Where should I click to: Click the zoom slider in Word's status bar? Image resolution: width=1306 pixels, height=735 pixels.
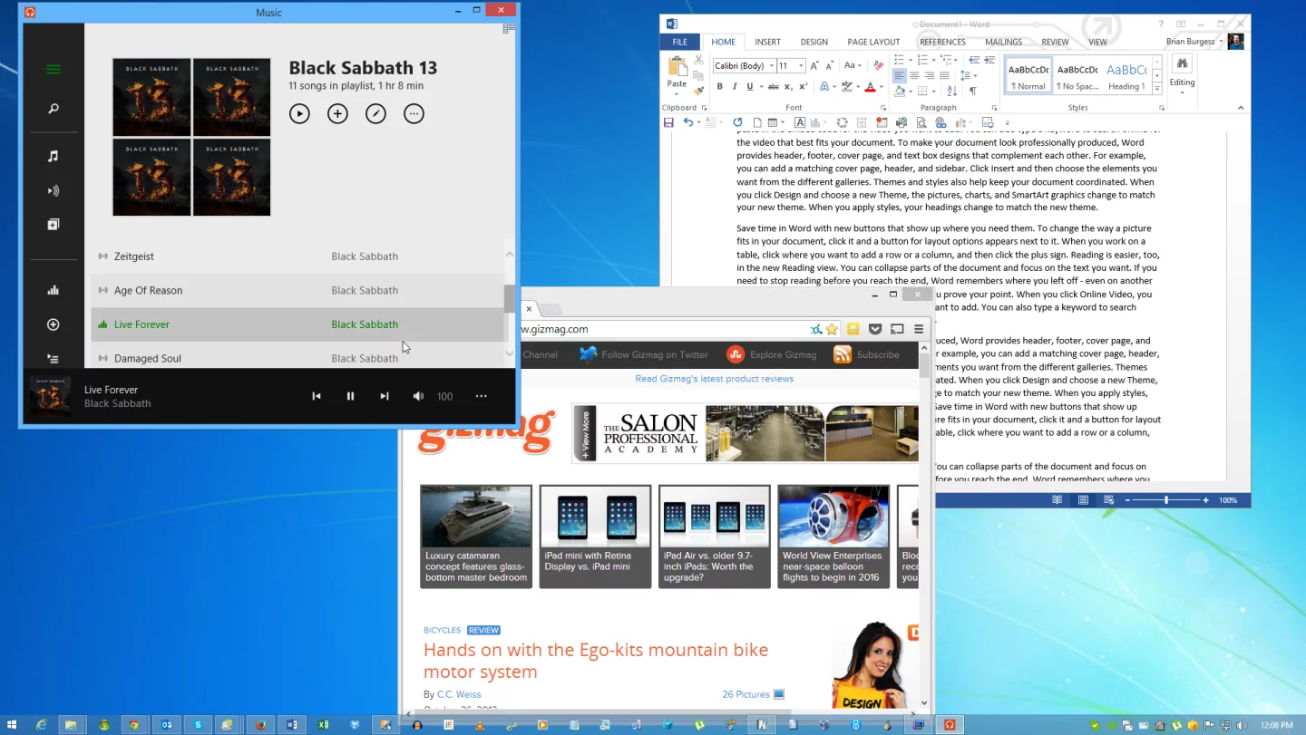pos(1165,499)
